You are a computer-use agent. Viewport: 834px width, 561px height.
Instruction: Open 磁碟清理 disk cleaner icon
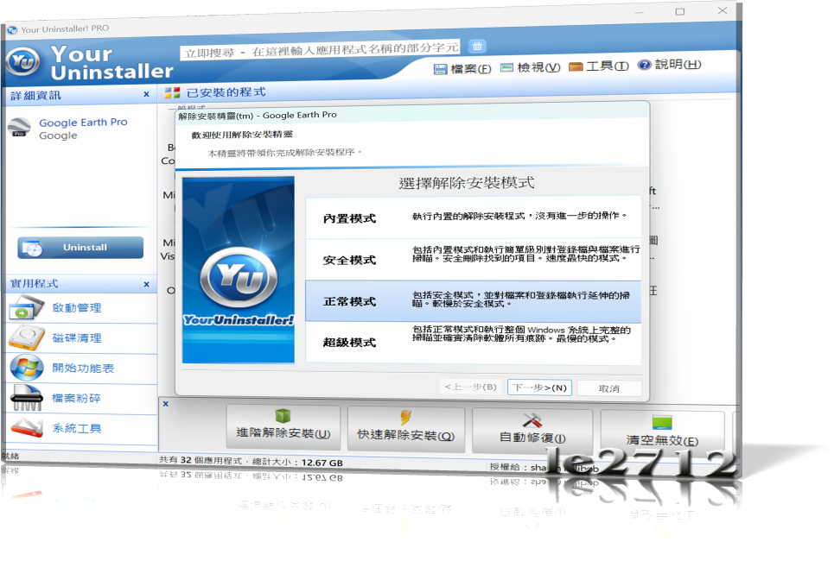[x=27, y=338]
